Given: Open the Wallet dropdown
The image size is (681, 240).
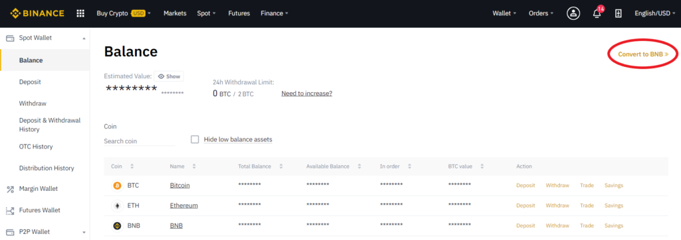Looking at the screenshot, I should tap(505, 13).
